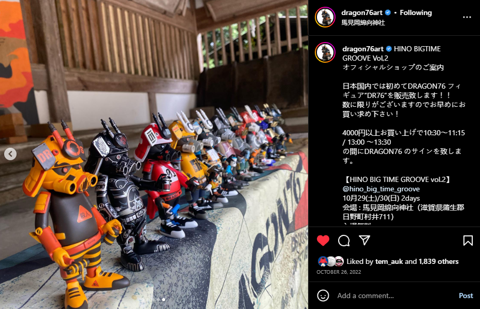Save the post with bookmark icon

pyautogui.click(x=468, y=241)
